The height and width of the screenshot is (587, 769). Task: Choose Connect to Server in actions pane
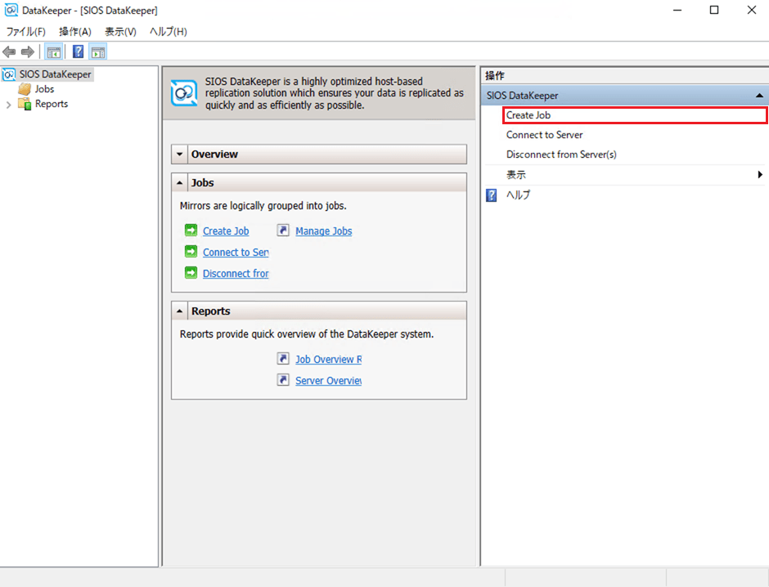click(x=544, y=135)
